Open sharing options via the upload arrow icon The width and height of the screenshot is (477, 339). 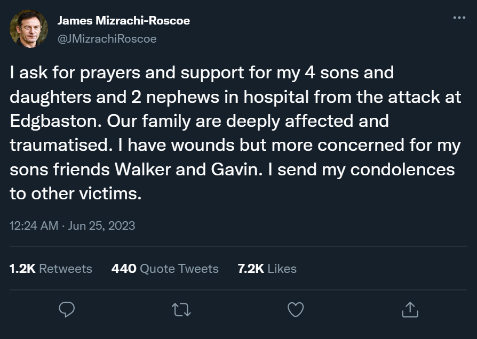click(410, 309)
